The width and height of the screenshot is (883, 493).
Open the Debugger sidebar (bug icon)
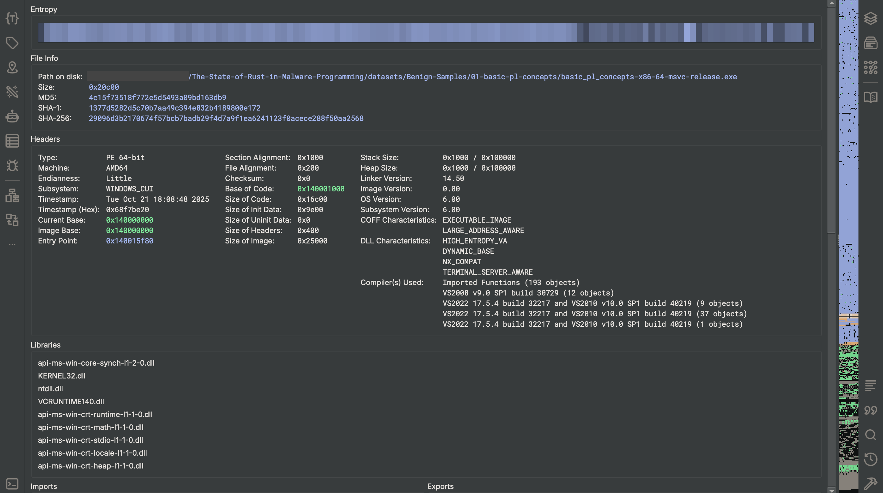tap(12, 166)
